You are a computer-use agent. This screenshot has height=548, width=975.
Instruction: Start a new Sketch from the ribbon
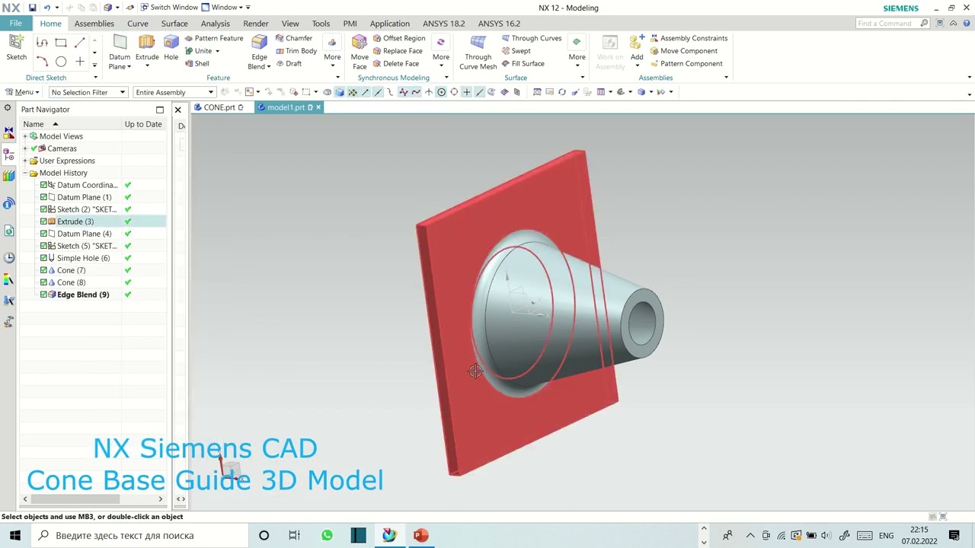tap(16, 48)
